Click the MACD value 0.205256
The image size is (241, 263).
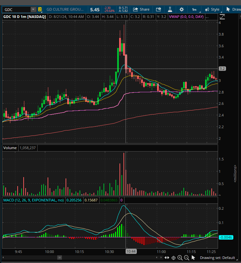[74, 200]
